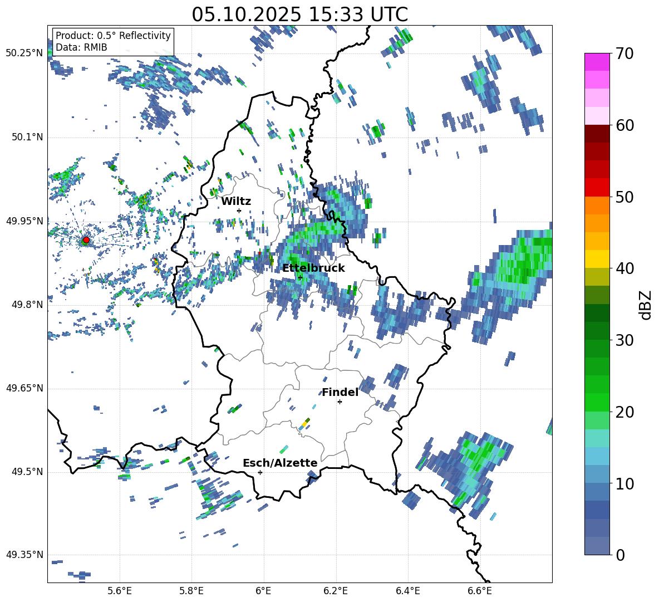Click the bright green colorbar segment at 20
659x602 pixels.
pyautogui.click(x=597, y=403)
